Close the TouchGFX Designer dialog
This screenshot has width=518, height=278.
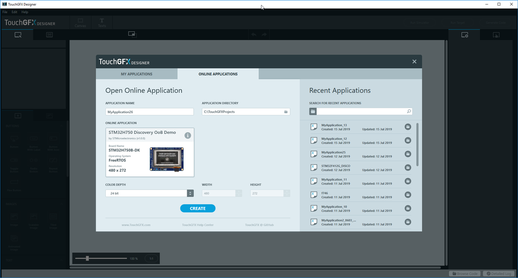click(x=414, y=62)
